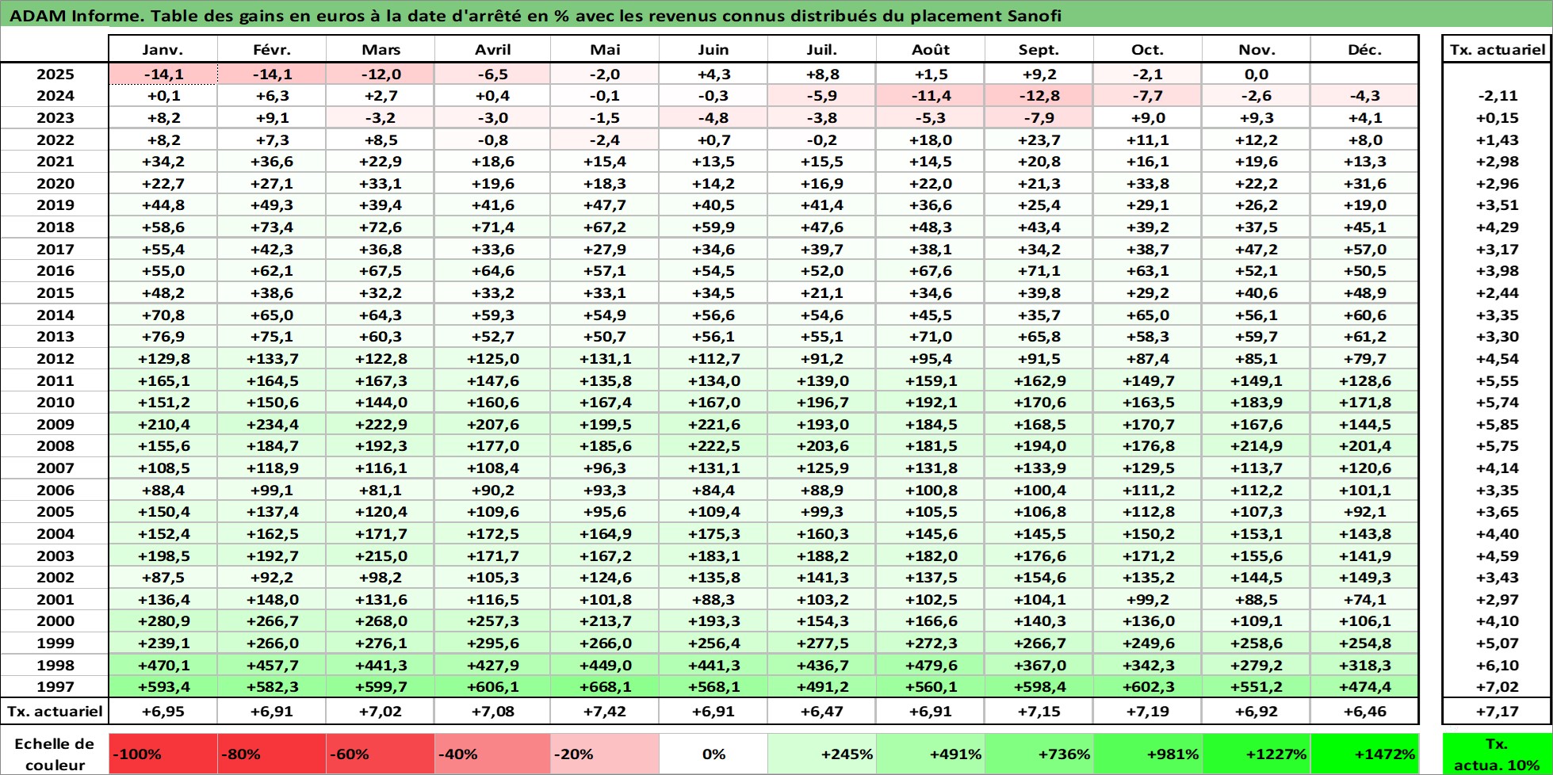Select the cell with value +6,46 in the Déc. actuarial row
Image resolution: width=1553 pixels, height=775 pixels.
[1364, 711]
